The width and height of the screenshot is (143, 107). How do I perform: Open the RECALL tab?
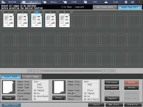tap(51, 2)
